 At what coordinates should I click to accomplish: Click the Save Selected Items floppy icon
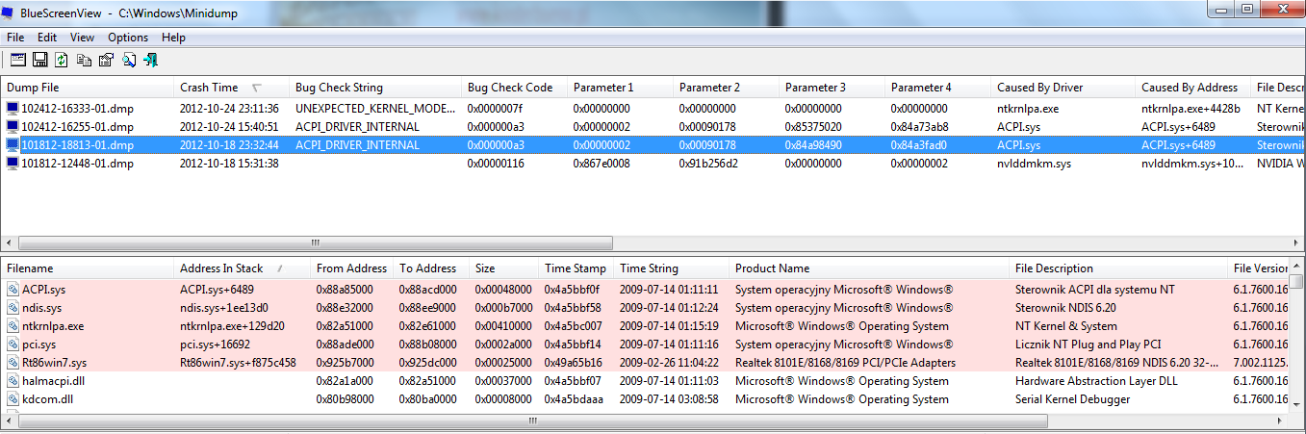coord(40,60)
